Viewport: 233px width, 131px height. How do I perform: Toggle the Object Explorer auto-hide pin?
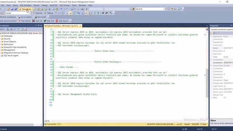point(39,25)
